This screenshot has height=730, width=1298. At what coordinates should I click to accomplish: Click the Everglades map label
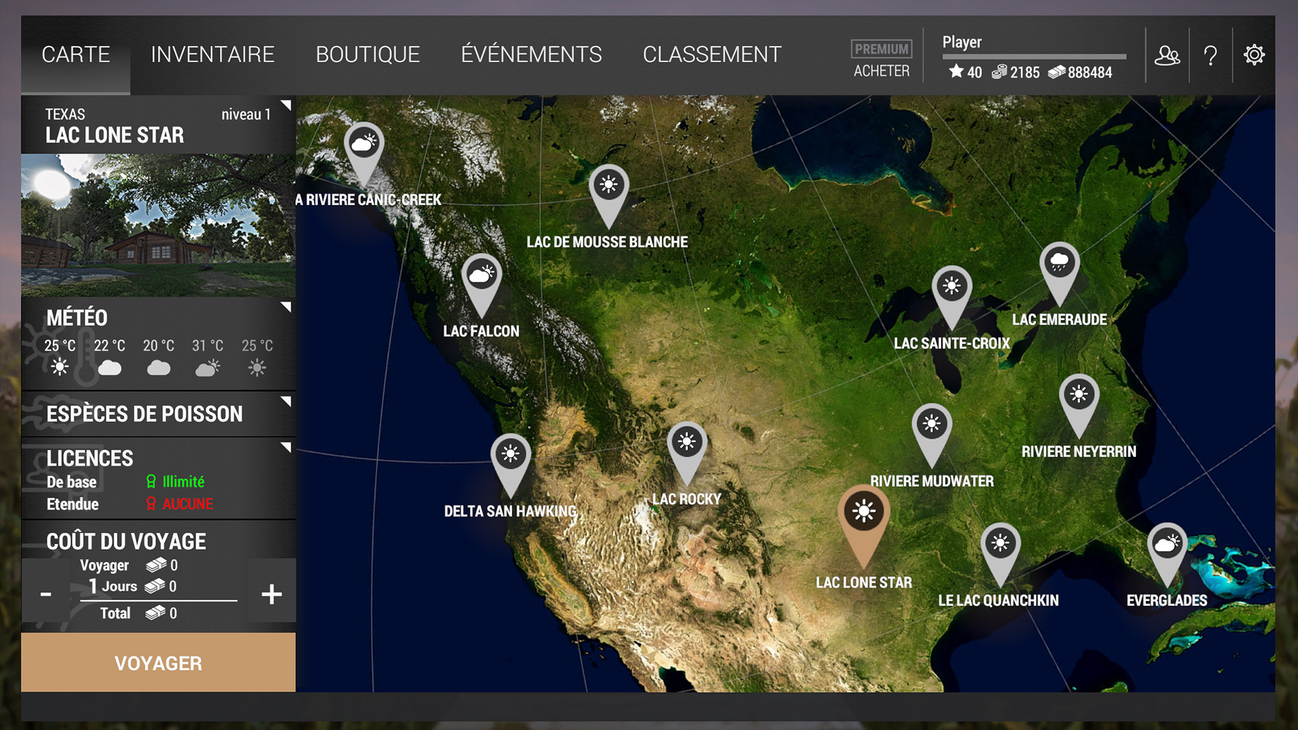tap(1167, 600)
